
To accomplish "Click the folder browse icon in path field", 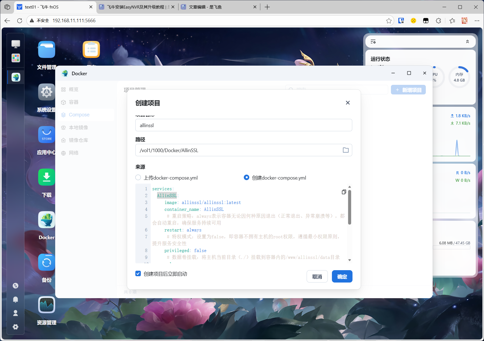I will tap(346, 150).
